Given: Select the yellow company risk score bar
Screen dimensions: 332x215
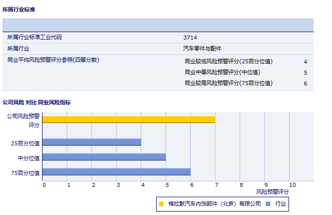Looking at the screenshot, I should pyautogui.click(x=128, y=119).
